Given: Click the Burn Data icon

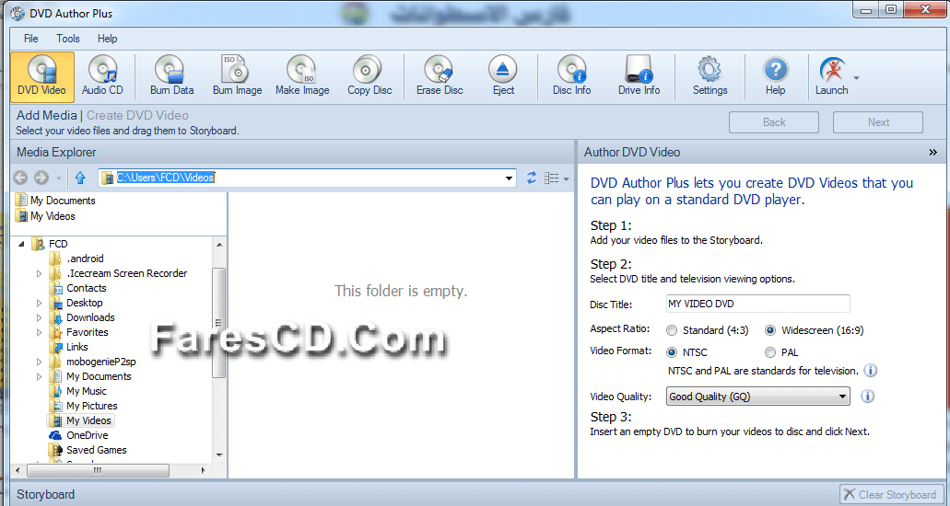Looking at the screenshot, I should coord(172,76).
